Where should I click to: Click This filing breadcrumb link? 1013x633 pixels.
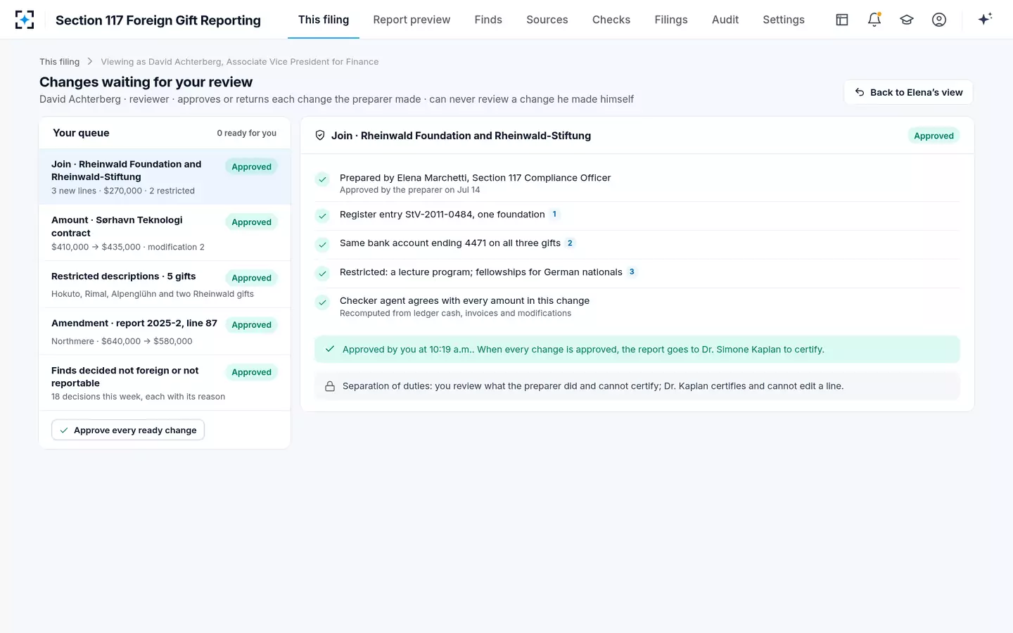[x=59, y=62]
